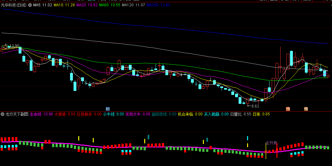Click the 主升浪 signal label in sub-chart

271,143
